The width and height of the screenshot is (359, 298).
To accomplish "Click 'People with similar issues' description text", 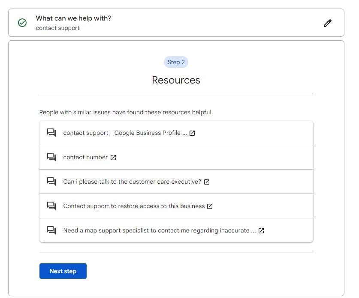I will tap(126, 112).
